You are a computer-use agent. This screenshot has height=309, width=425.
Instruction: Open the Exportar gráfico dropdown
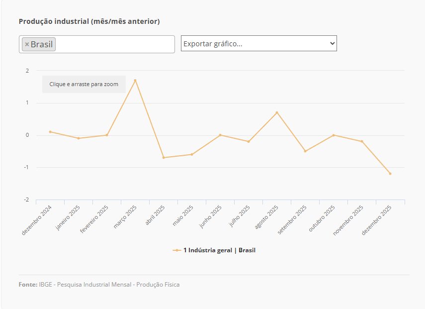click(258, 43)
